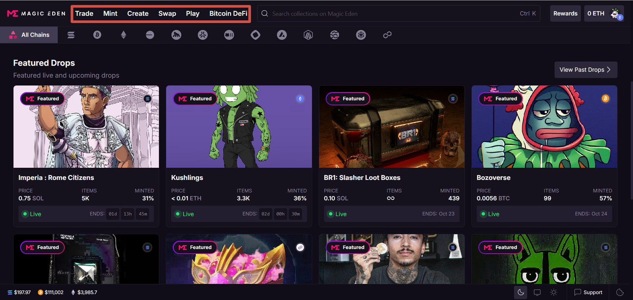Expand the Mint menu
633x300 pixels.
coord(110,13)
